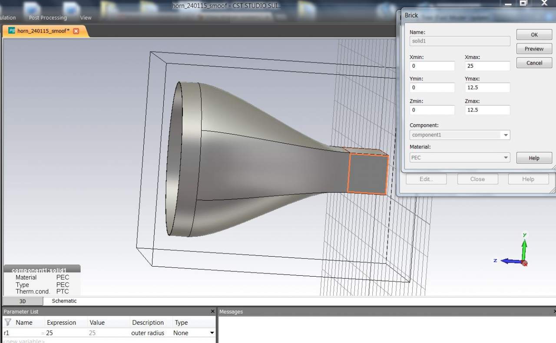The image size is (556, 343).
Task: Click the highlighted orange brick face
Action: tap(367, 174)
